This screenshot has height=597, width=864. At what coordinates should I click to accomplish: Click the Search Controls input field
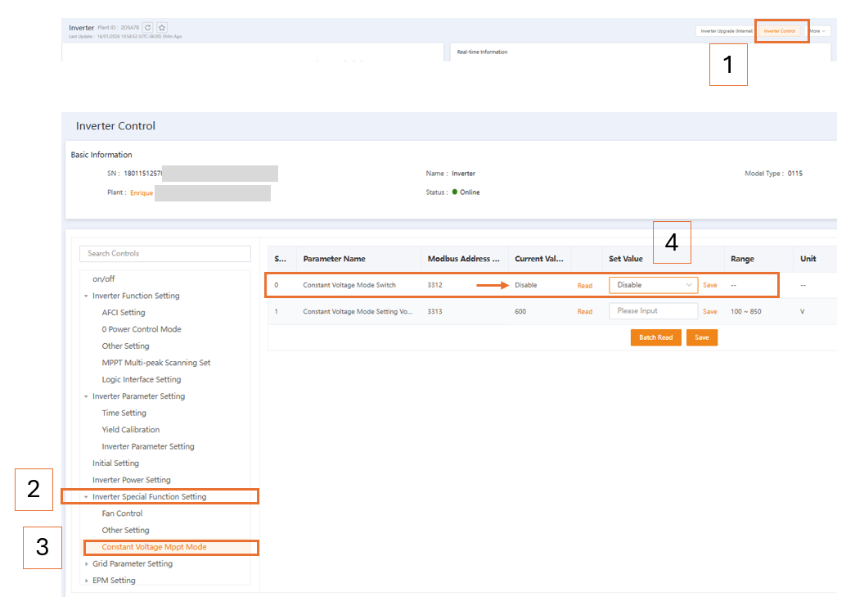point(165,254)
